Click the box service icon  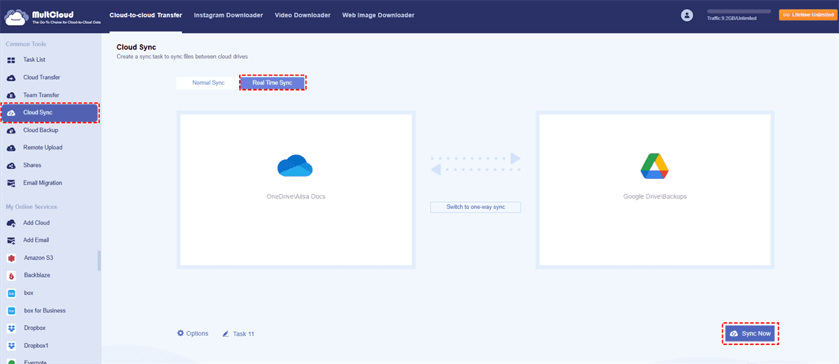(x=11, y=293)
